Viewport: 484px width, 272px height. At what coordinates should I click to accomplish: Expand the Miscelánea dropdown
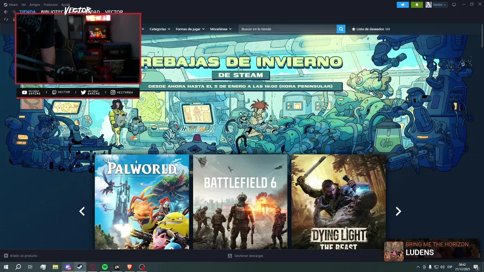pyautogui.click(x=221, y=29)
